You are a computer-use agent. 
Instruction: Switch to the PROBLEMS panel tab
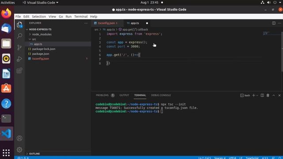(105, 95)
